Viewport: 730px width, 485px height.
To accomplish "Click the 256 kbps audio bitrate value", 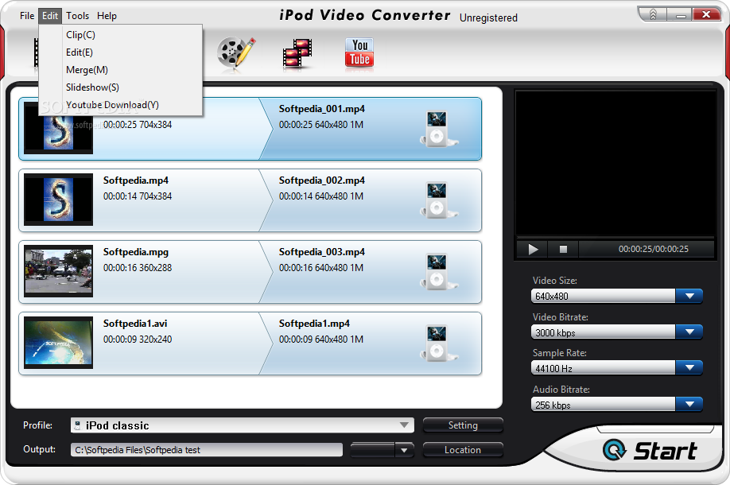I will pos(553,405).
